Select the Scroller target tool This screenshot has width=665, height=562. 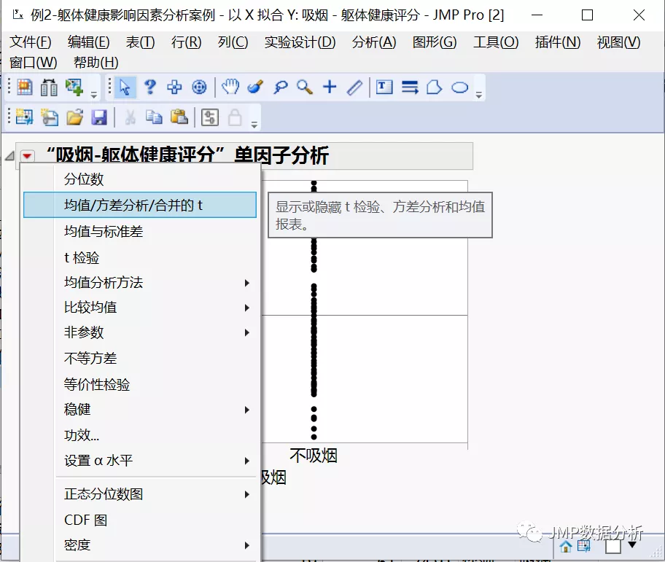pyautogui.click(x=199, y=87)
